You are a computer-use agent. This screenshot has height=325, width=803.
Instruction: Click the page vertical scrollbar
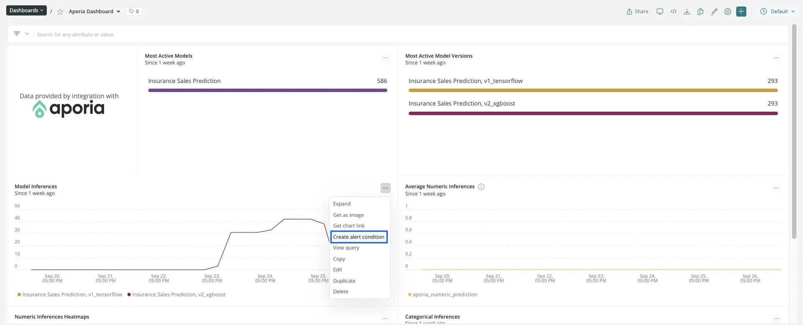[794, 132]
